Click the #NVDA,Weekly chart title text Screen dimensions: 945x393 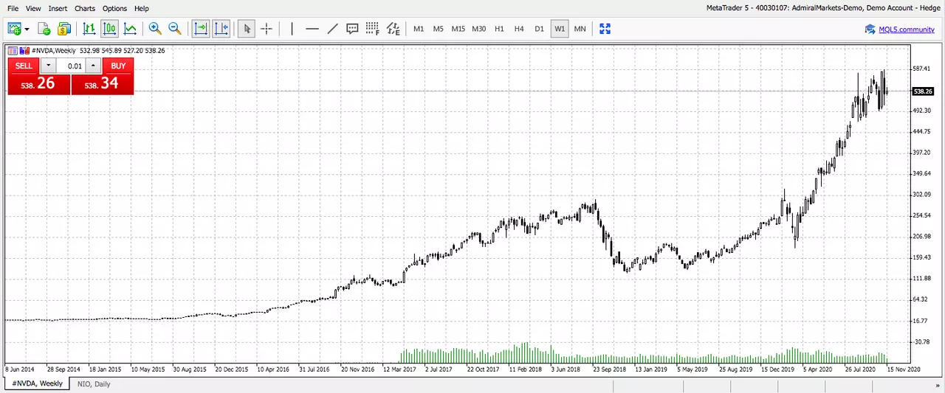[x=53, y=51]
